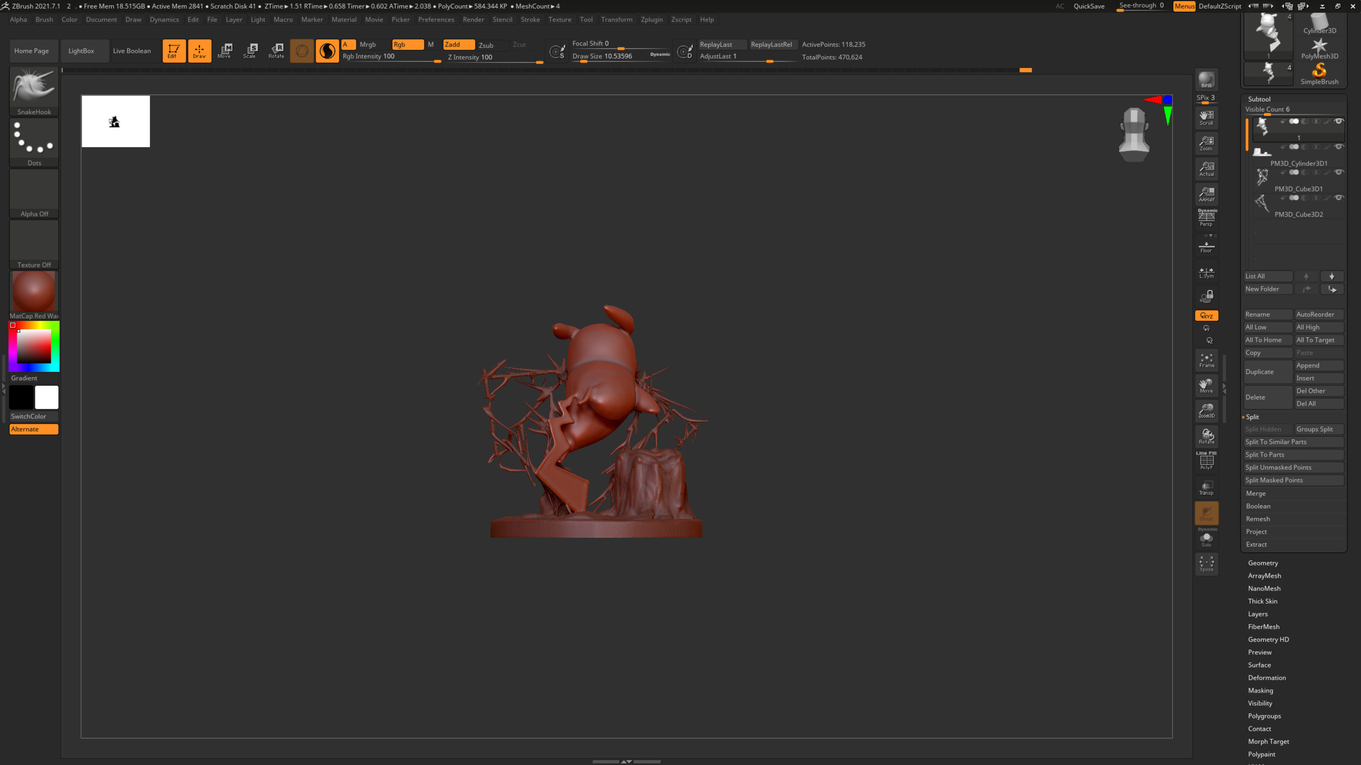Activate the Draw mode button
1361x765 pixels.
tap(199, 51)
